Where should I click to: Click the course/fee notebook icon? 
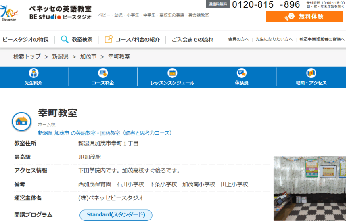tap(108, 39)
